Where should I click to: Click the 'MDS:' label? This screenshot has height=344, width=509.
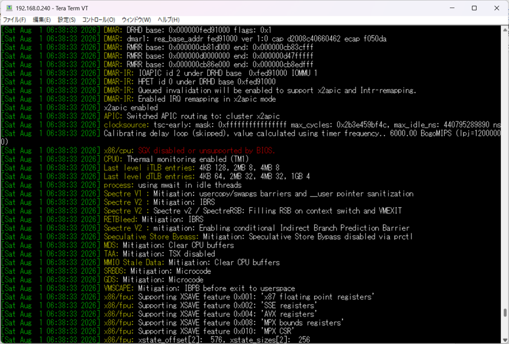pos(111,245)
